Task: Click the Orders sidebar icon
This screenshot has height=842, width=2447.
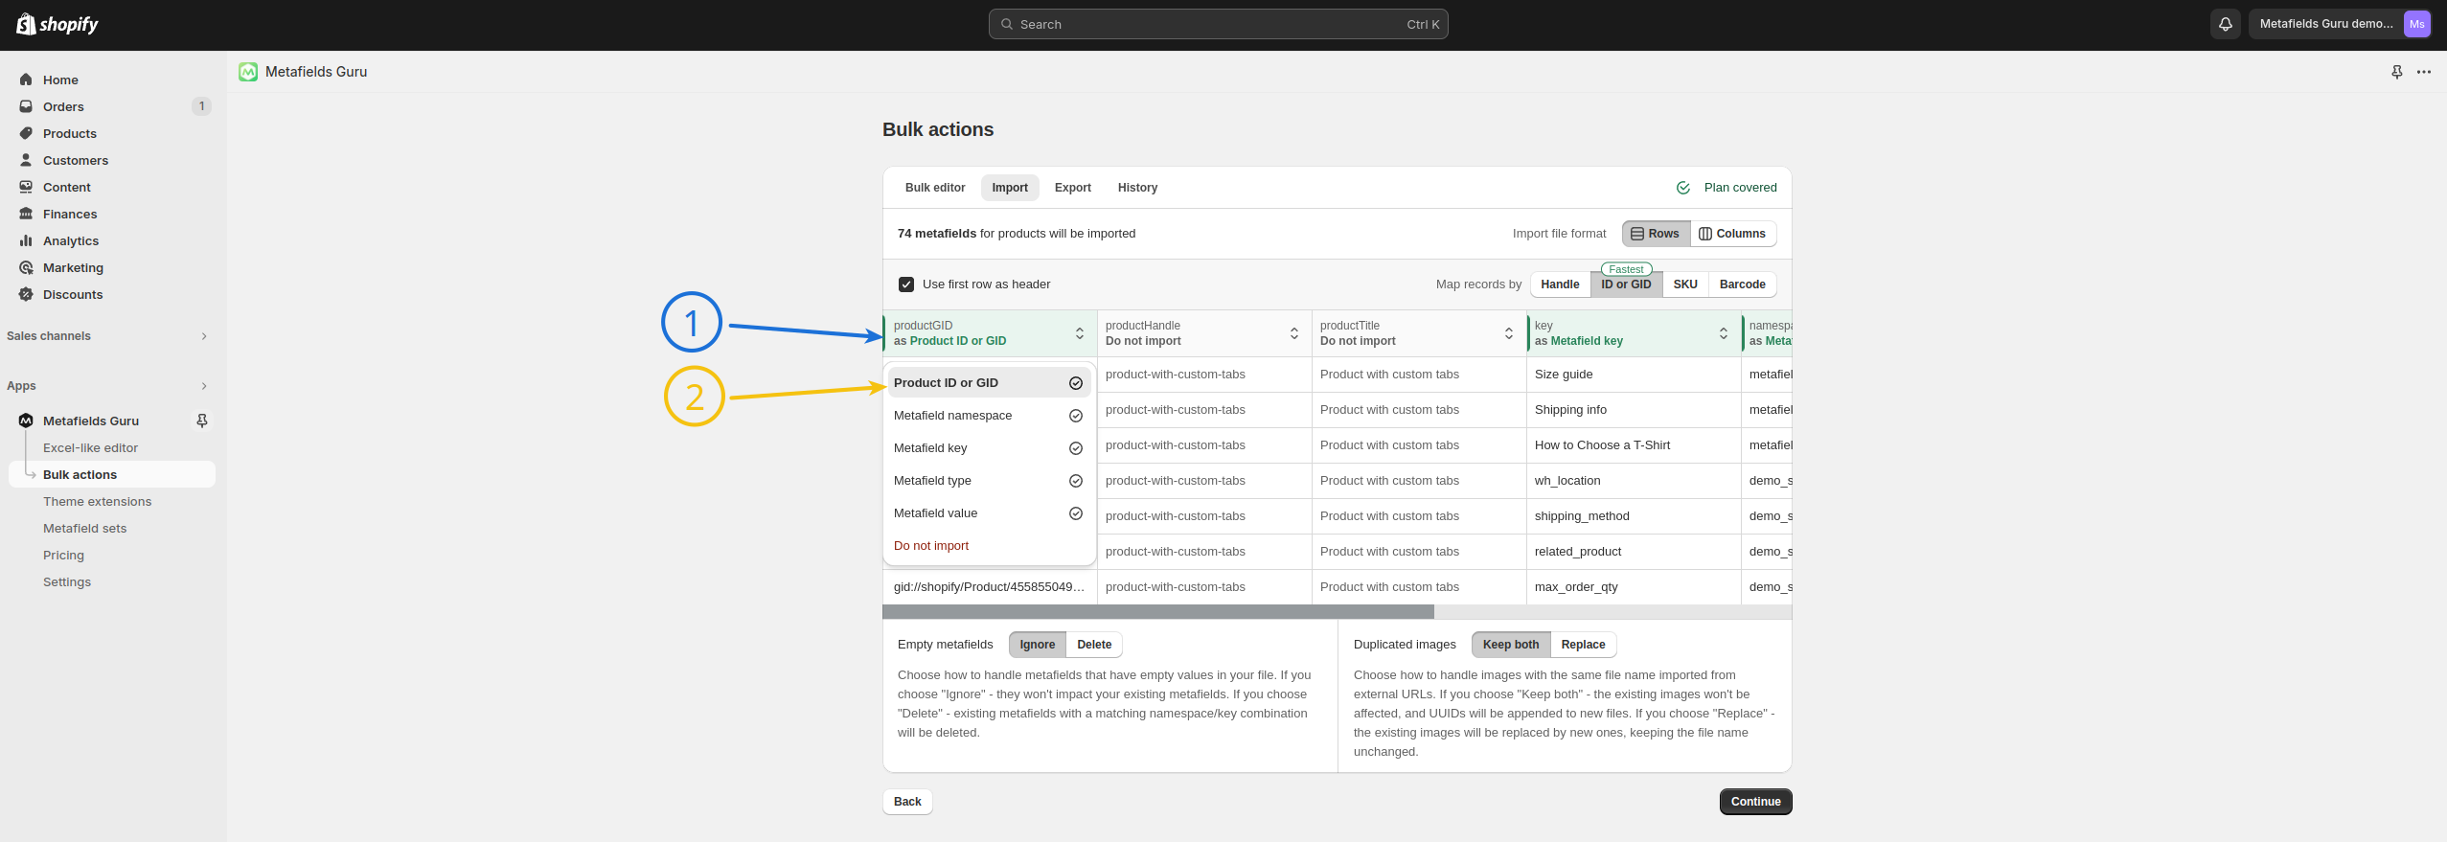Action: click(26, 106)
